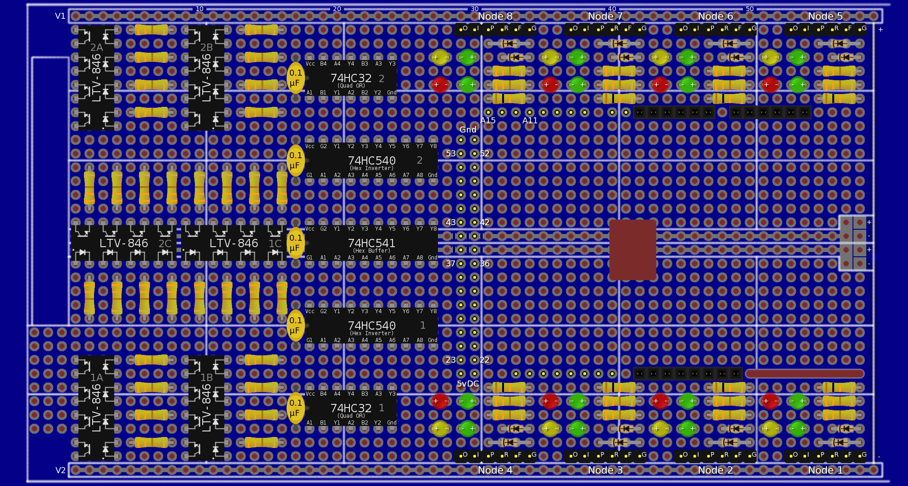Image resolution: width=908 pixels, height=486 pixels.
Task: Pick the red LED under Node 6
Action: pyautogui.click(x=660, y=85)
